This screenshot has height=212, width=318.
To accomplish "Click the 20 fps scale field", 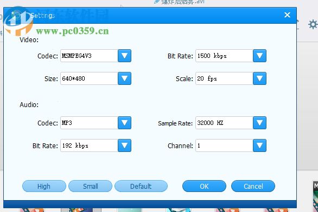I will pos(224,78).
